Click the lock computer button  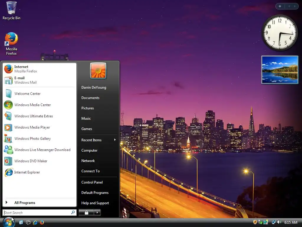tap(86, 213)
